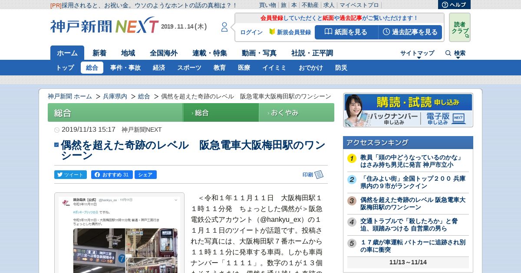Image resolution: width=521 pixels, height=273 pixels.
Task: Click the Facebook おすすめ 31 button
Action: 112,175
